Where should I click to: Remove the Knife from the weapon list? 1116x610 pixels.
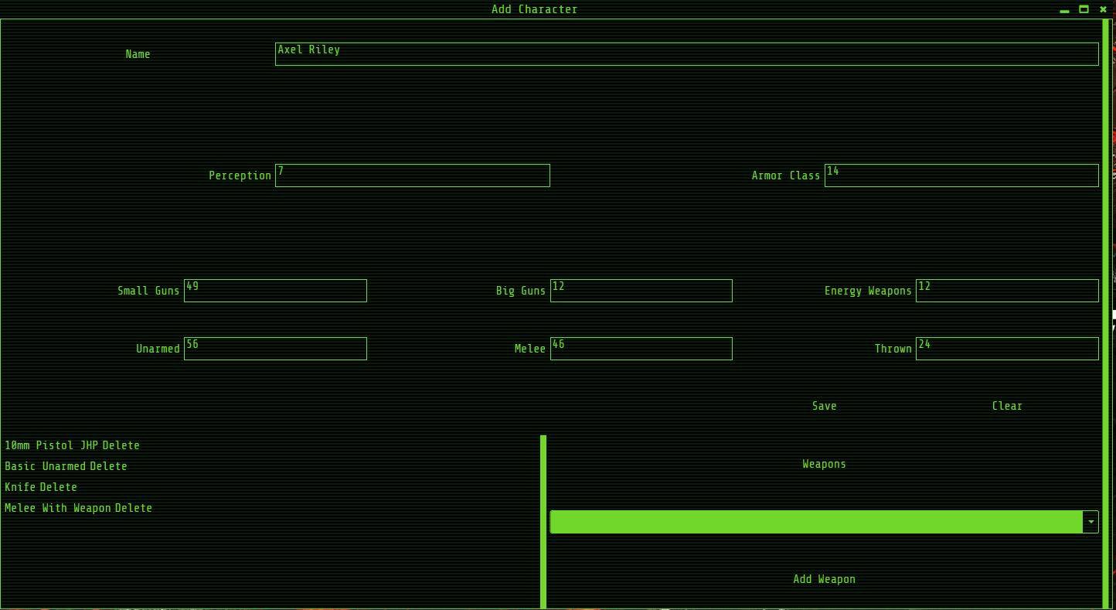pyautogui.click(x=59, y=487)
